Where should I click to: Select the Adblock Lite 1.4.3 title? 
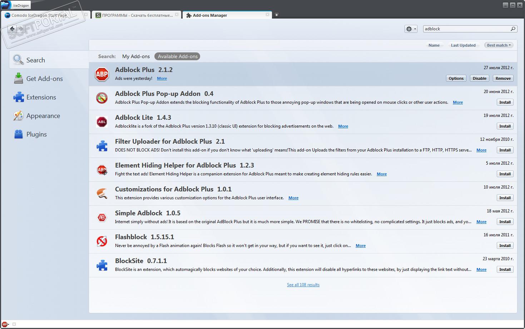pos(143,118)
